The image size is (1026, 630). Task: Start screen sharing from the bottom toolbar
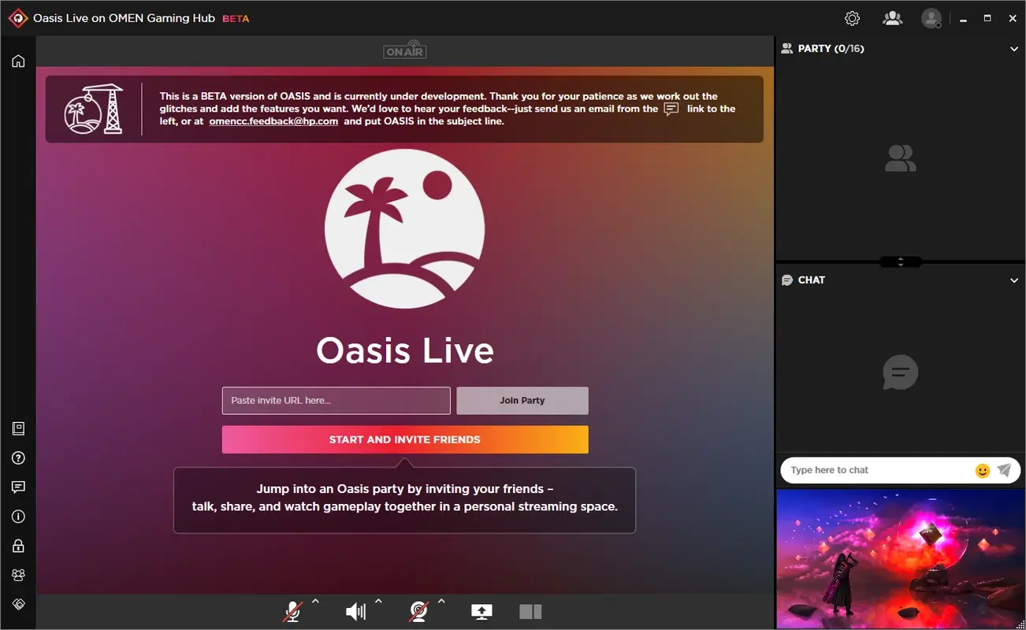(x=481, y=611)
